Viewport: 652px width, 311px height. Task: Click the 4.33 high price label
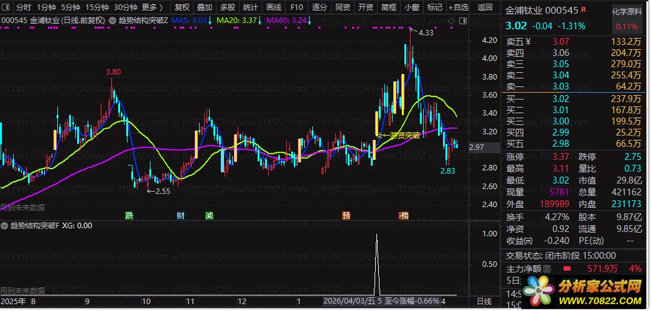[x=426, y=32]
